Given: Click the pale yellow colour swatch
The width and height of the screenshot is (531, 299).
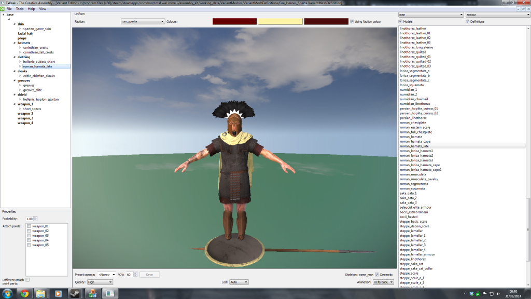Looking at the screenshot, I should point(280,22).
